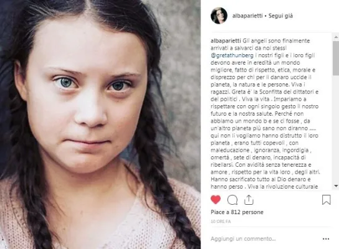Open comments with speech bubble icon
Image resolution: width=339 pixels, height=249 pixels.
point(232,200)
